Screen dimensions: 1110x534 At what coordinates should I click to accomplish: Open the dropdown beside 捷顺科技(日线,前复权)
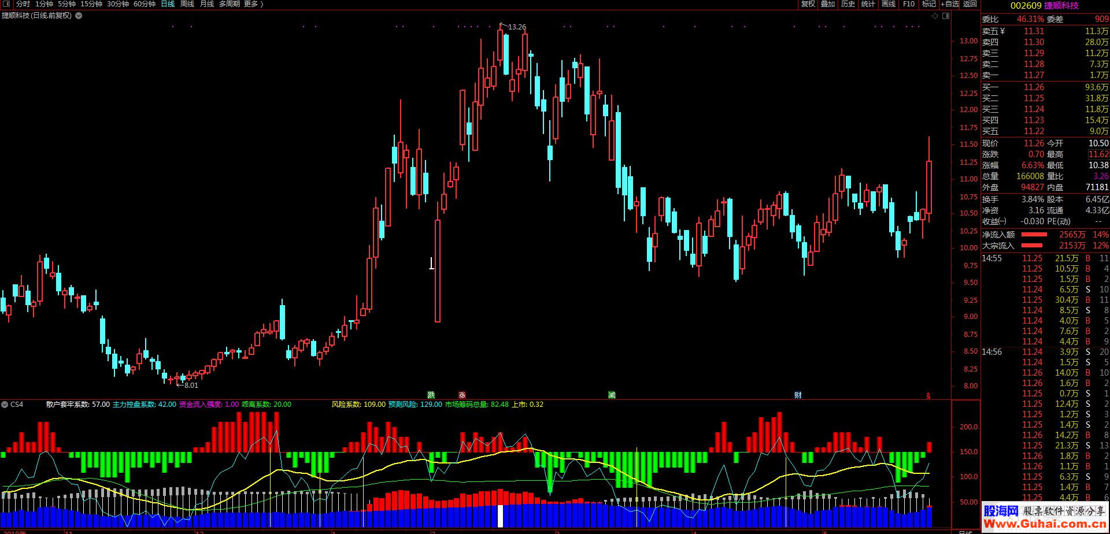click(79, 16)
